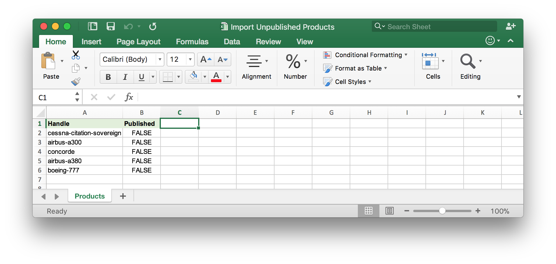This screenshot has width=556, height=264.
Task: Click the zoom slider handle
Action: point(442,211)
